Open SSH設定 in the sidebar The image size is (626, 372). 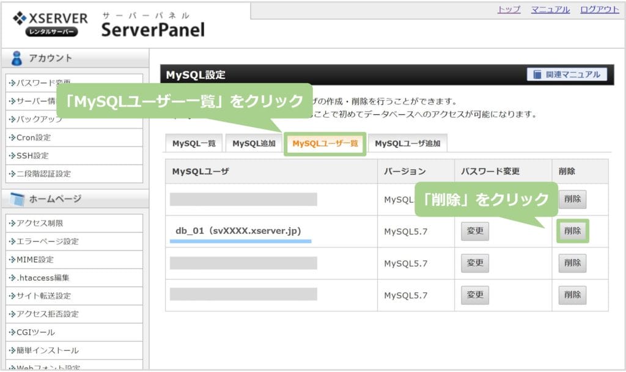tap(33, 156)
